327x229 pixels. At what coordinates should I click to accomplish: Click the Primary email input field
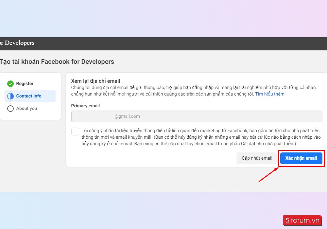[x=197, y=116]
